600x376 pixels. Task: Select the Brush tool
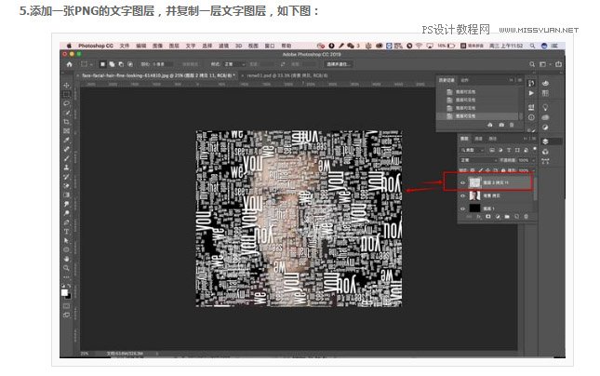pos(67,158)
